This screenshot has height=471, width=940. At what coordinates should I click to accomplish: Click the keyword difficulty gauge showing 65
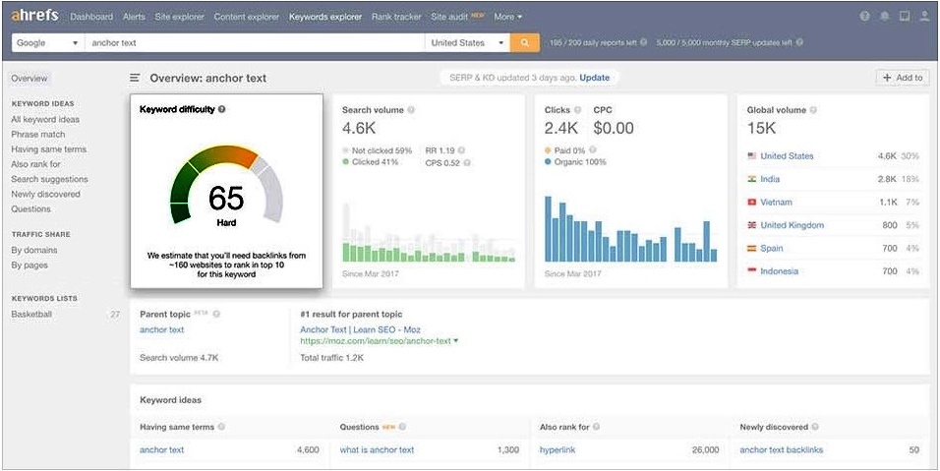pos(226,186)
